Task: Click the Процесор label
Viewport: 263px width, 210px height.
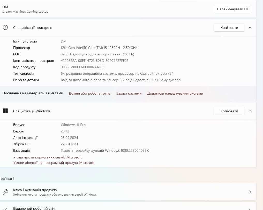Action: [x=21, y=48]
